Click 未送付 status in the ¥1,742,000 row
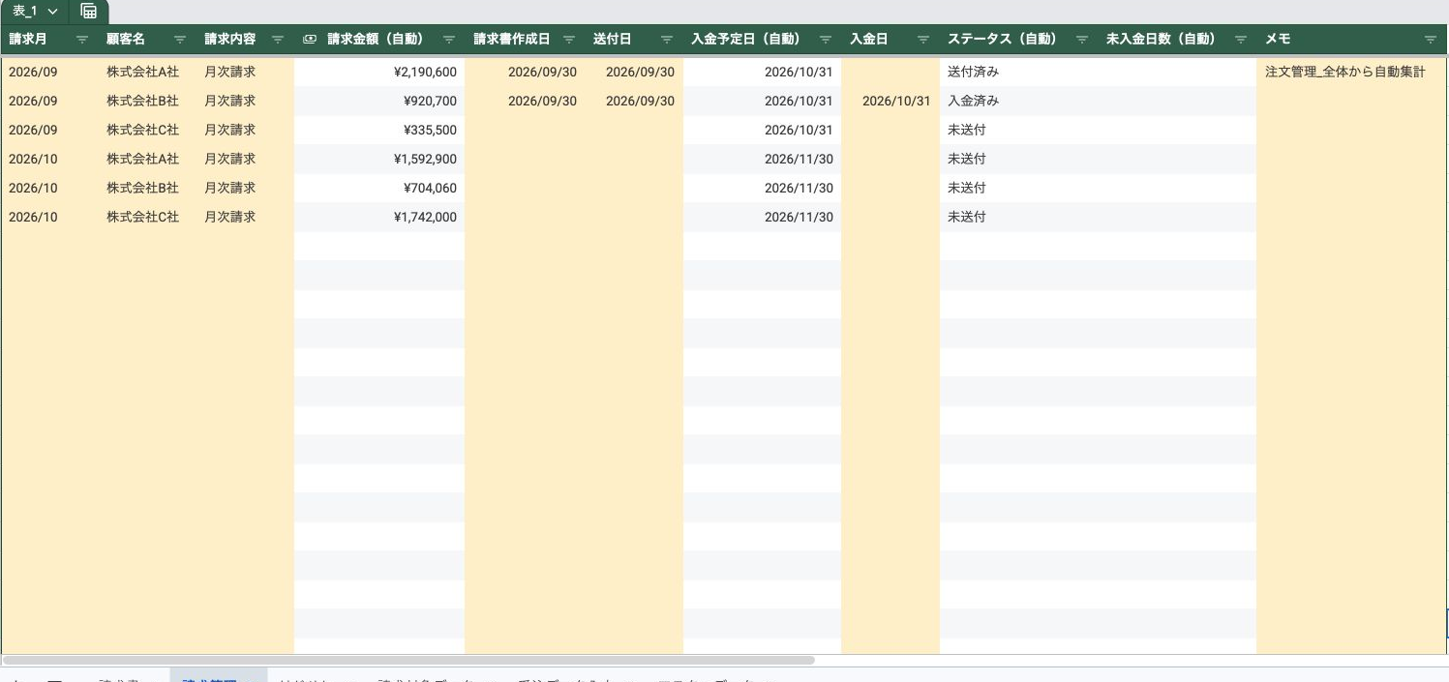Screen dimensions: 1449x682 click(x=1018, y=217)
